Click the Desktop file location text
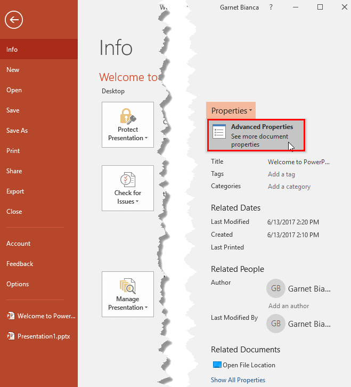This screenshot has width=351, height=387. (x=113, y=91)
